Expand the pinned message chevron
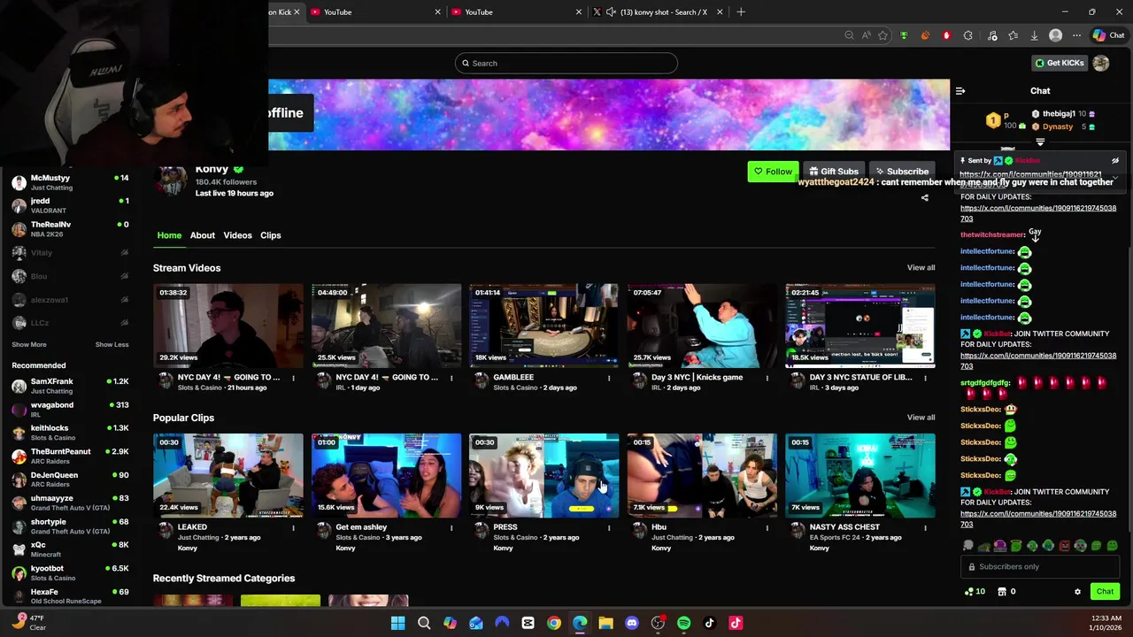The width and height of the screenshot is (1133, 637). [1115, 177]
